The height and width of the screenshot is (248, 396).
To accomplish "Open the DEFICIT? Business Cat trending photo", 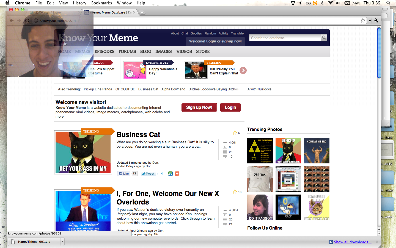I will pyautogui.click(x=288, y=150).
